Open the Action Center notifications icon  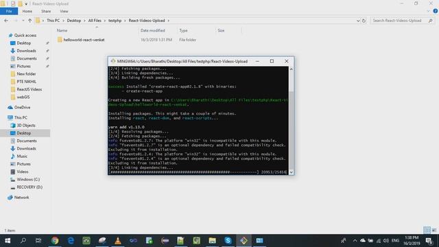pos(429,241)
